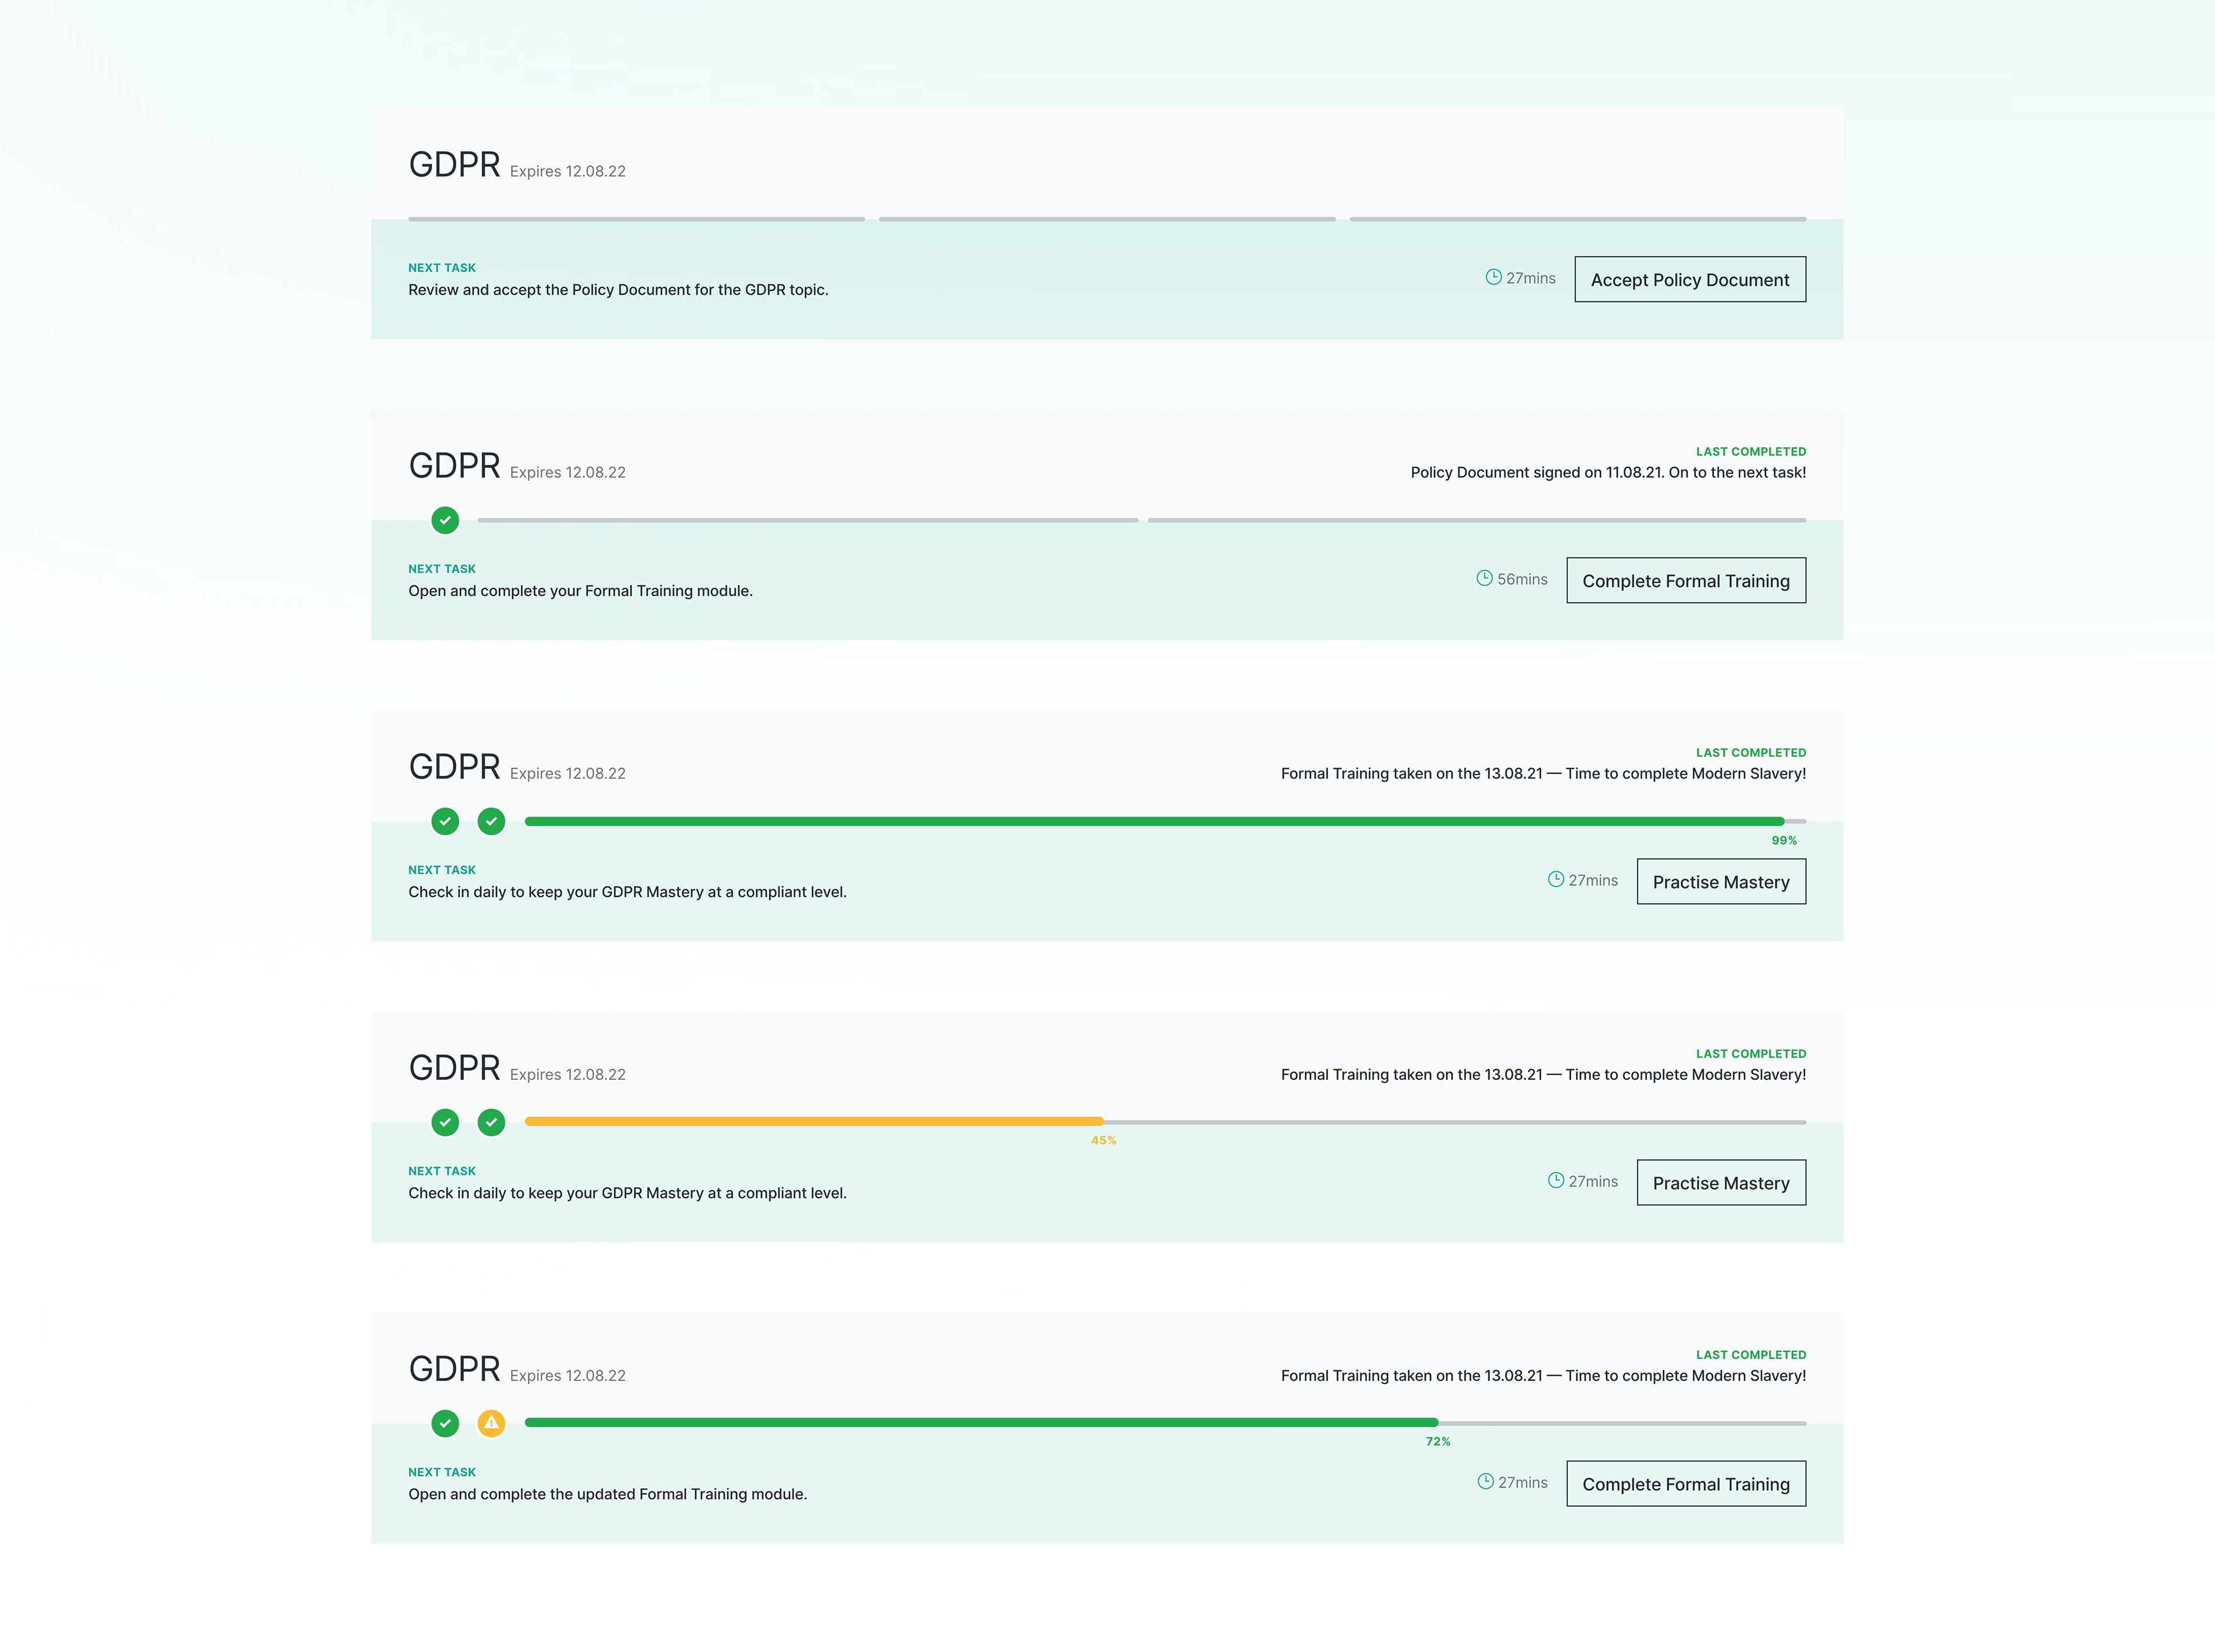The width and height of the screenshot is (2215, 1652).
Task: Click Practise Mastery in the 99% card
Action: click(1720, 882)
